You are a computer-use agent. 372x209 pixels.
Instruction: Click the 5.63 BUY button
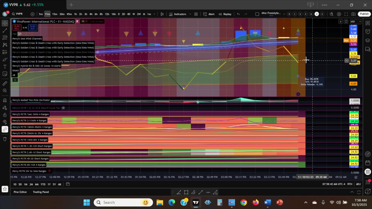click(33, 28)
